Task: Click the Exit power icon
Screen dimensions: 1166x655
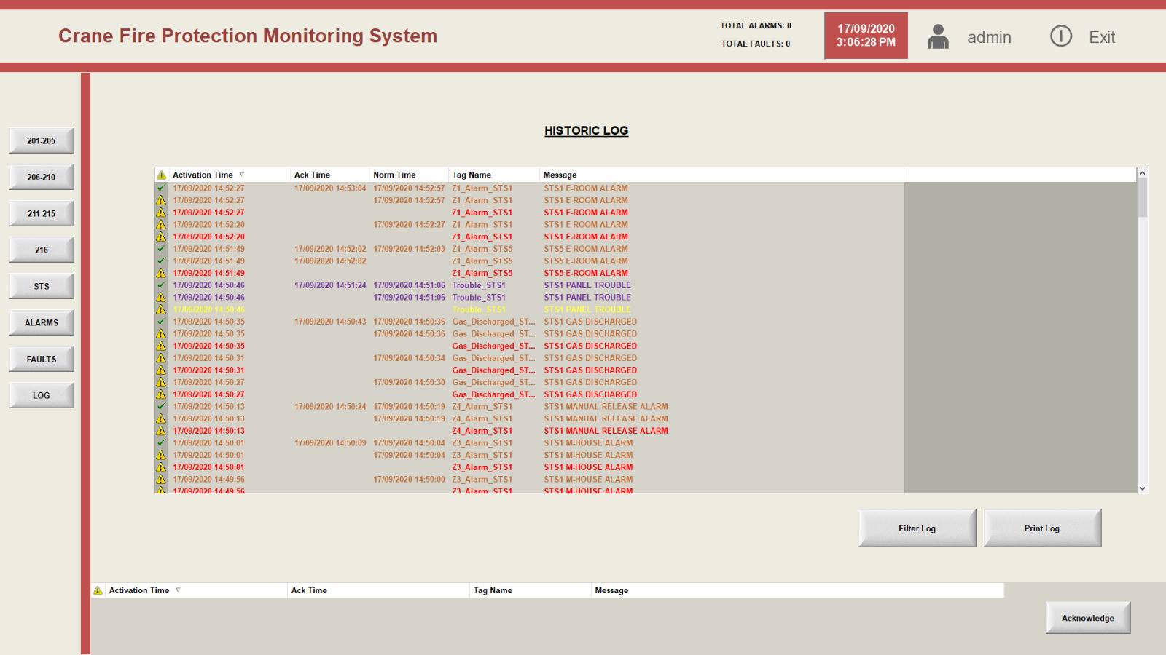Action: coord(1061,36)
